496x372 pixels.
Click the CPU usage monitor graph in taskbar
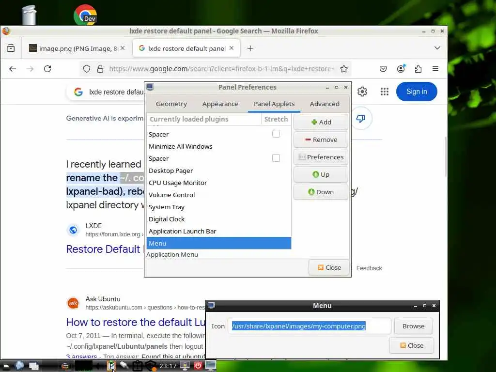coord(83,366)
